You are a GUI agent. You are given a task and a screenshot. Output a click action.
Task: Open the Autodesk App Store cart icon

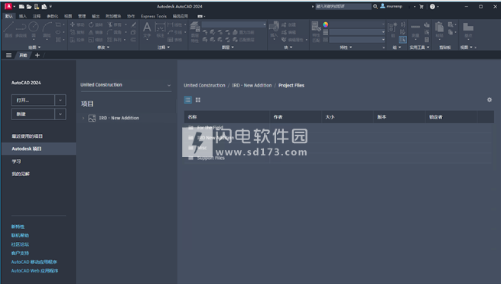point(421,6)
